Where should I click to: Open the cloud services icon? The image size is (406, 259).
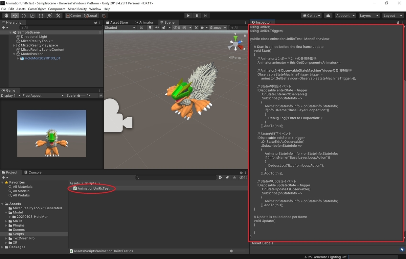pos(328,16)
